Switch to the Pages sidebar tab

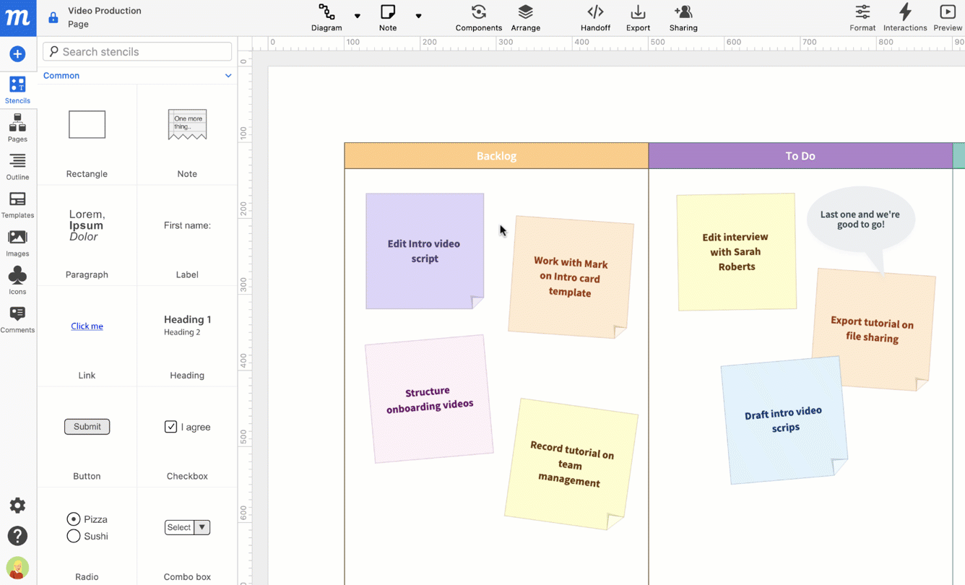point(17,129)
